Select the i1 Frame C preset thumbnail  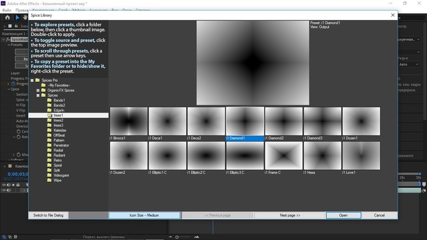click(x=284, y=155)
